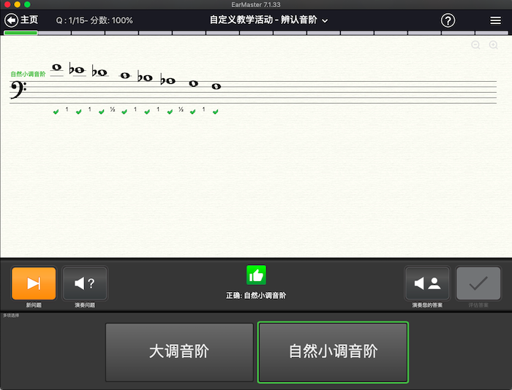Select the 自然小调音阶 answer button
Screen dimensions: 512x390
coord(333,352)
